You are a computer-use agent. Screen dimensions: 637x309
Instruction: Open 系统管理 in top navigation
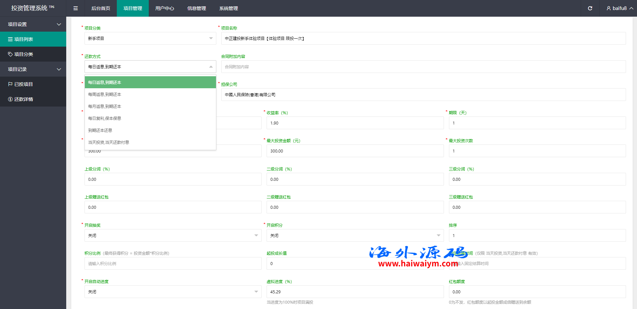click(x=228, y=8)
